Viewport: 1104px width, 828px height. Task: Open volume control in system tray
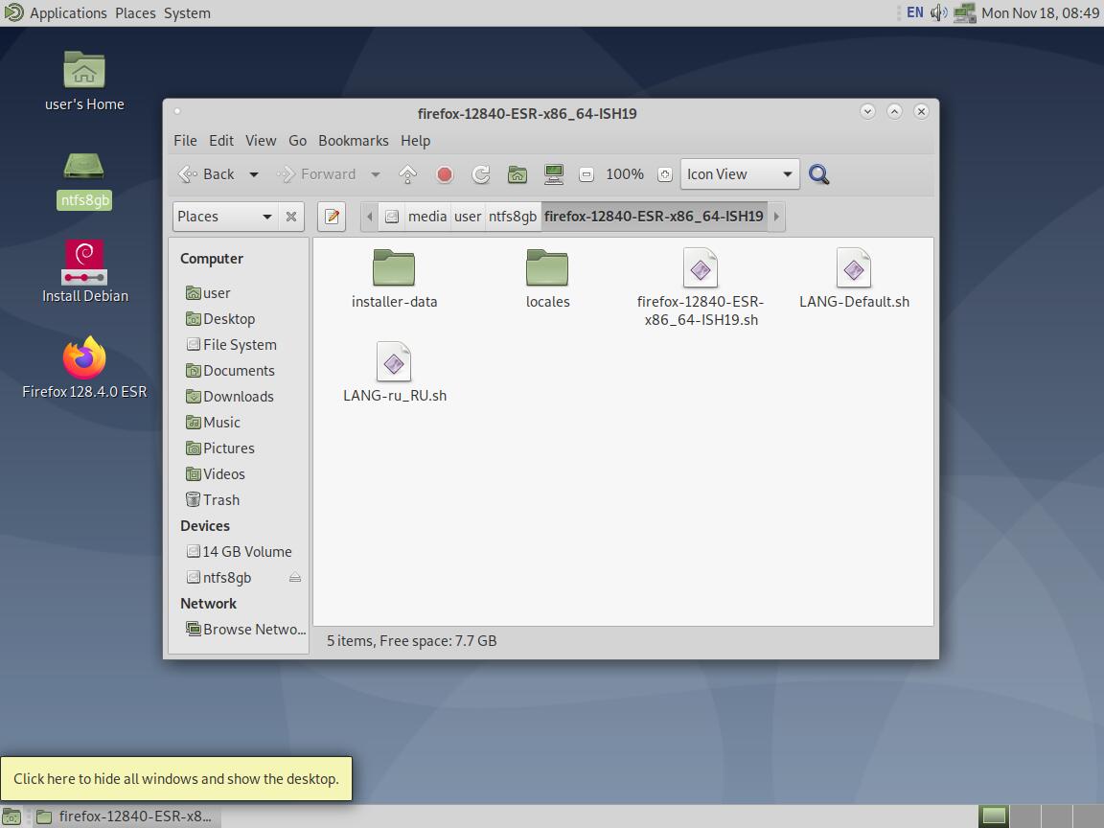point(939,12)
